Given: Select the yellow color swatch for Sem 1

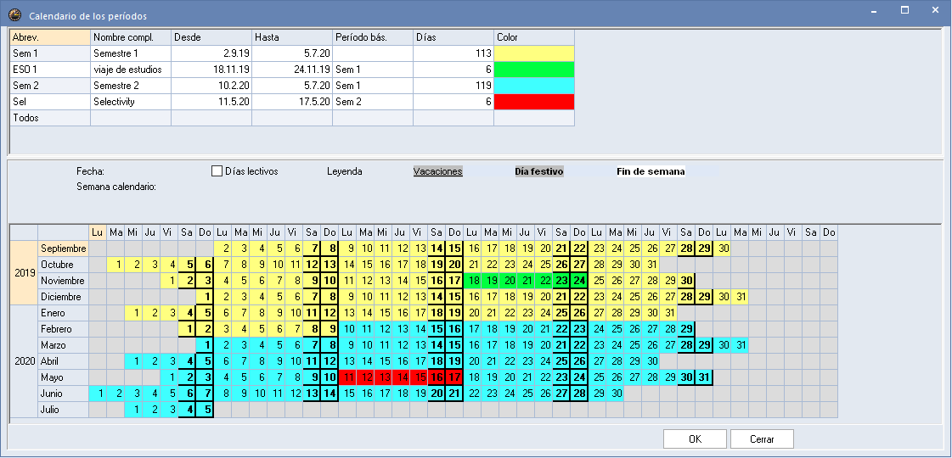Looking at the screenshot, I should pos(533,53).
